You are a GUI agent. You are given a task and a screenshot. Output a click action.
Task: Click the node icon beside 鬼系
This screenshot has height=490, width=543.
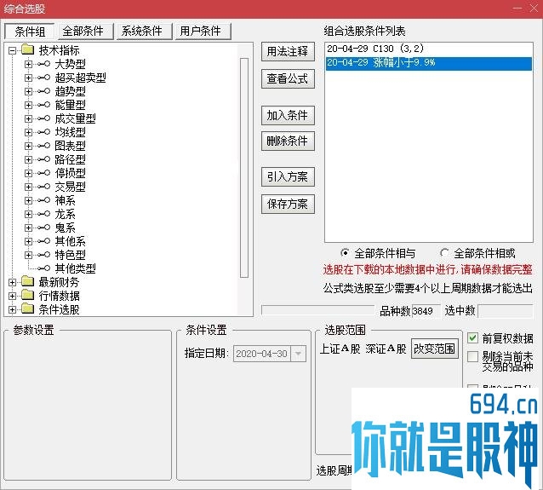point(43,228)
